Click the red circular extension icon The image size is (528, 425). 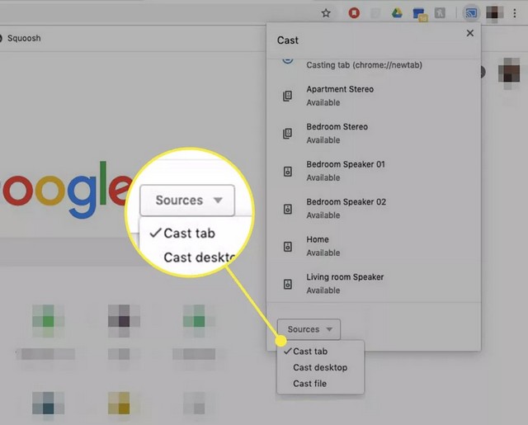(x=354, y=13)
